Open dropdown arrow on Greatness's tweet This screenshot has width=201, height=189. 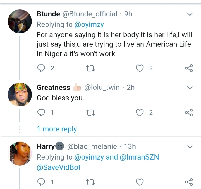click(190, 88)
